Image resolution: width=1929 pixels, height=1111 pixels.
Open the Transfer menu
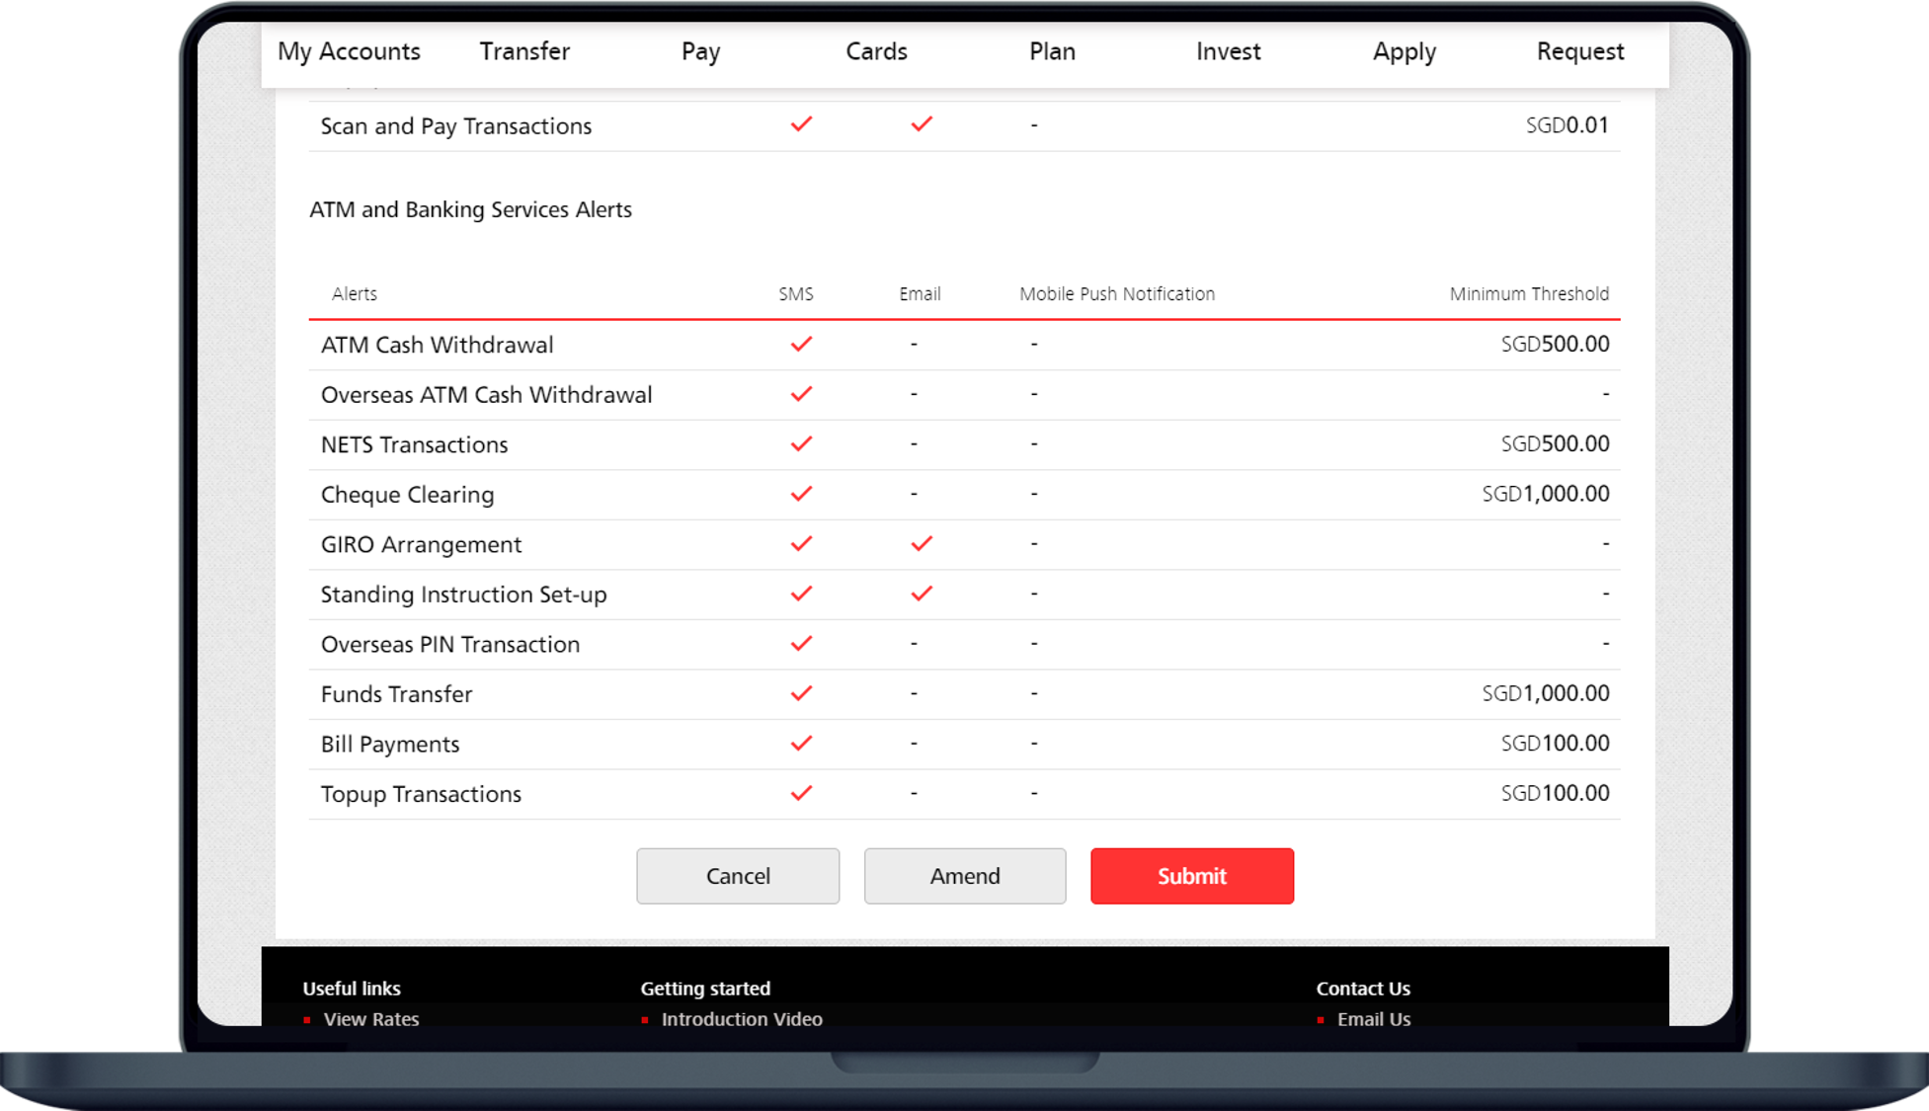click(524, 51)
